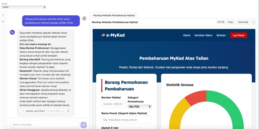Click the Borang Permohonan Pembaharuan heading

126,86
